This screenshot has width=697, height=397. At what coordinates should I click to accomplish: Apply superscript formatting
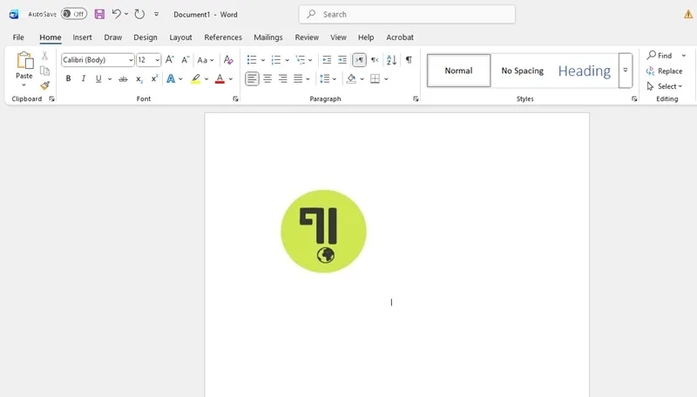click(154, 78)
